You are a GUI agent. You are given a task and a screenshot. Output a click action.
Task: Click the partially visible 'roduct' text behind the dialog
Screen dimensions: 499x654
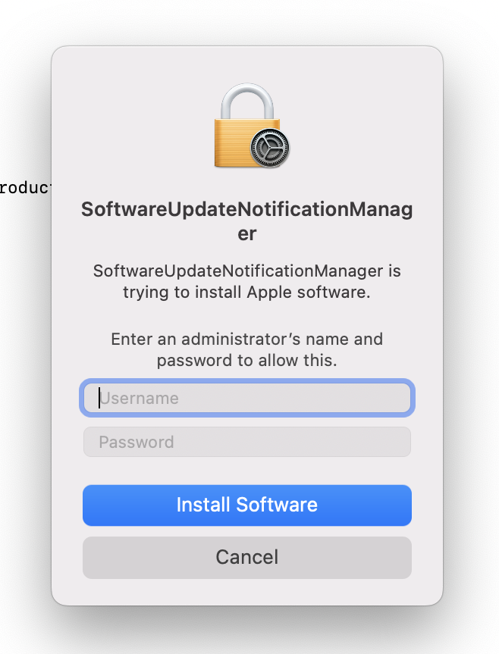point(23,188)
